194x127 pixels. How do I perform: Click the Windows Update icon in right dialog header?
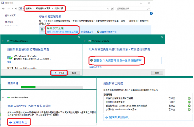point(90,41)
